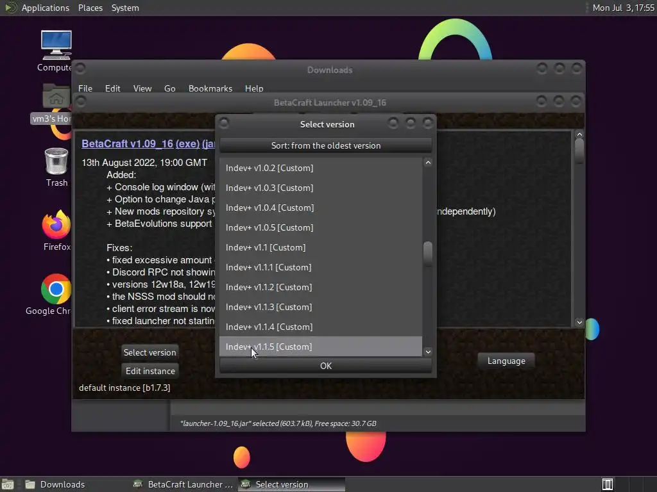The image size is (657, 492).
Task: Switch to BetaCraft Launcher taskbar entry
Action: pyautogui.click(x=183, y=484)
